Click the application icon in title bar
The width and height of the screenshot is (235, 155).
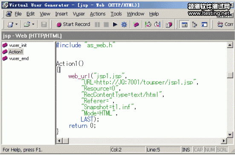coord(5,5)
